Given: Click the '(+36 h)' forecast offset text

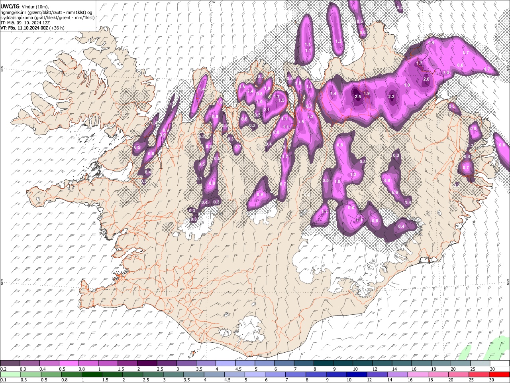Looking at the screenshot, I should click(57, 28).
